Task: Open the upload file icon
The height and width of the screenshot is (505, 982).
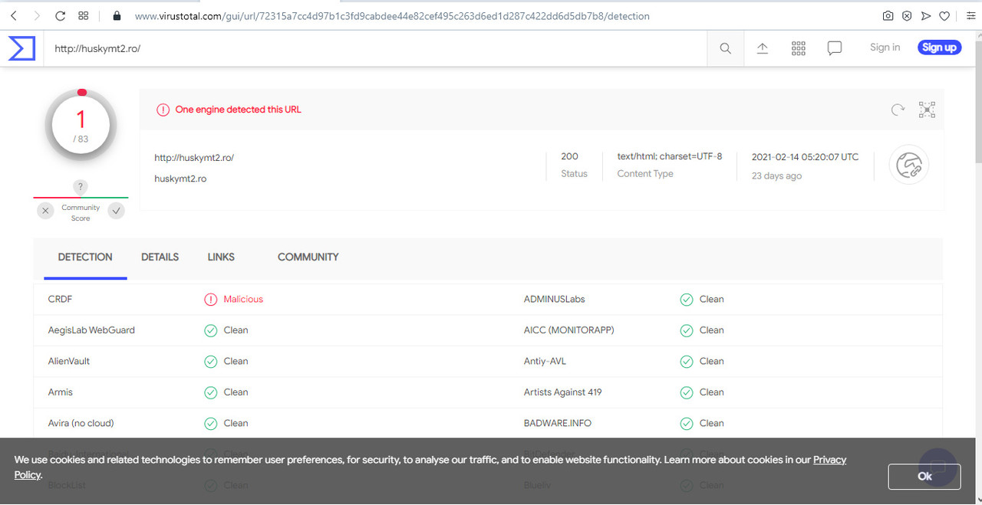Action: (x=763, y=48)
